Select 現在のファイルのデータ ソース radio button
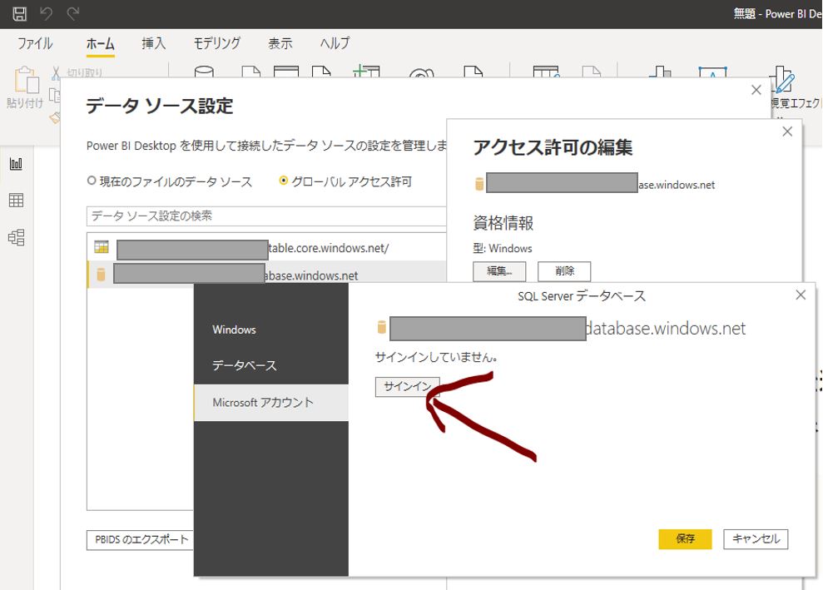 coord(92,181)
